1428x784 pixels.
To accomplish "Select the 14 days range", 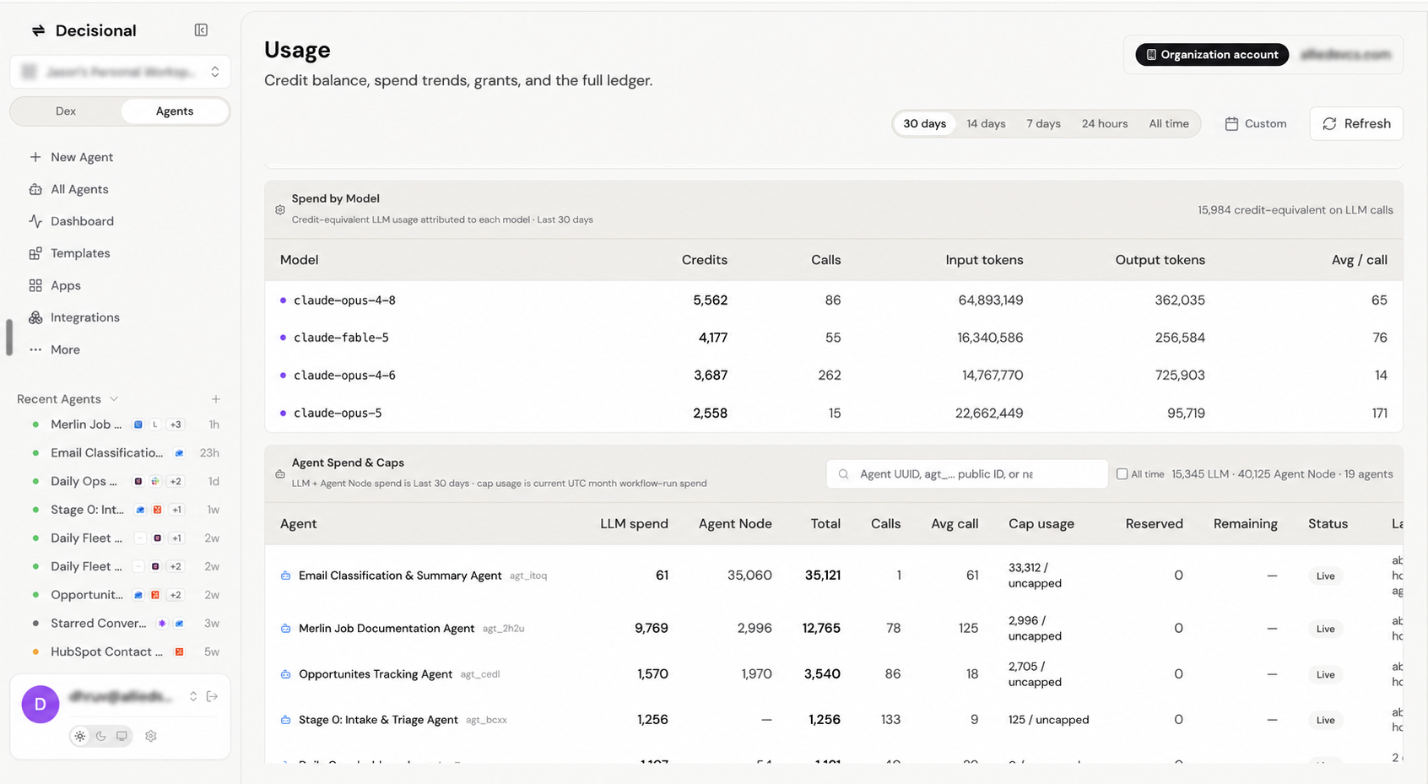I will click(986, 124).
